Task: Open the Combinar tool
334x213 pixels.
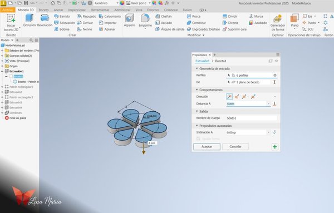Action: [197, 23]
